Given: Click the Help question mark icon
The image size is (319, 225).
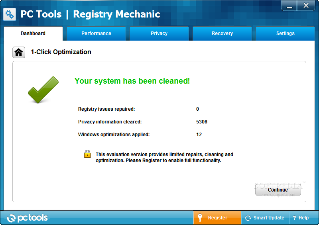Looking at the screenshot, I should coord(294,218).
